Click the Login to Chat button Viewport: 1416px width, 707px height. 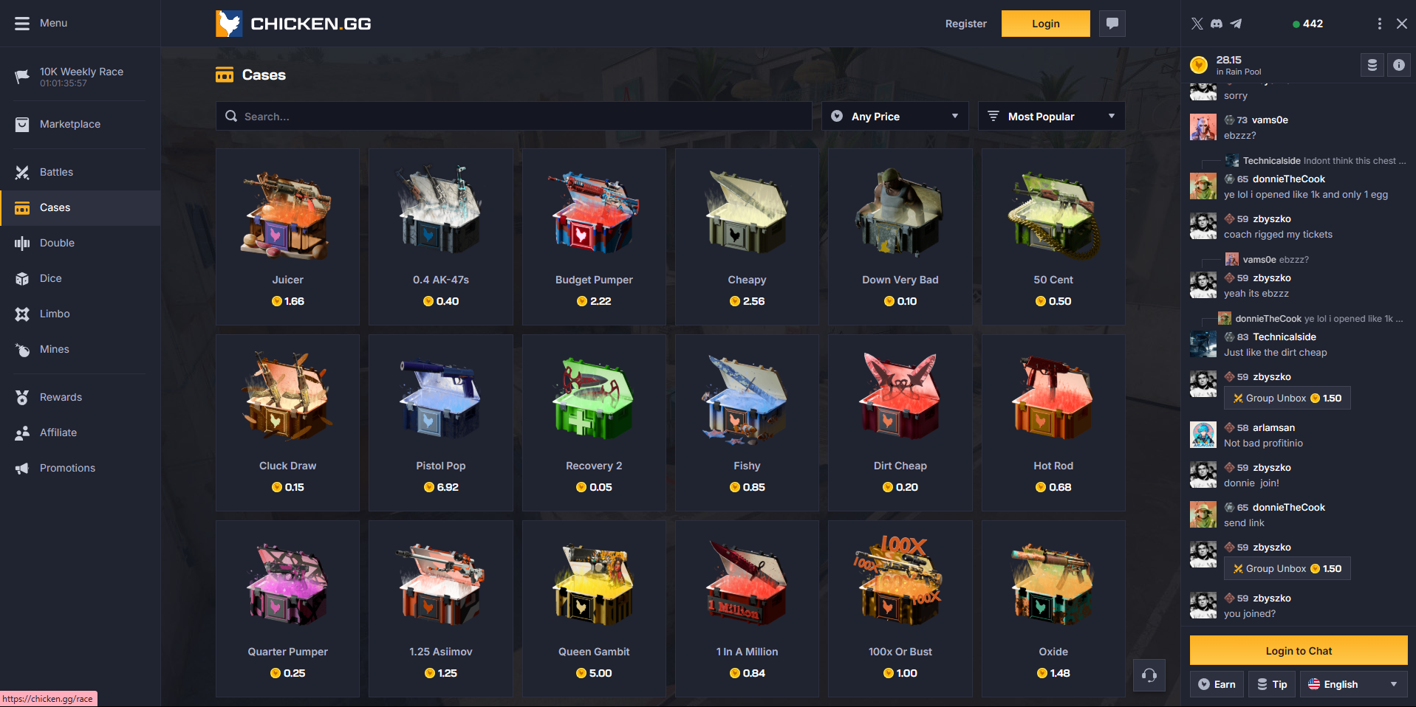pyautogui.click(x=1299, y=651)
